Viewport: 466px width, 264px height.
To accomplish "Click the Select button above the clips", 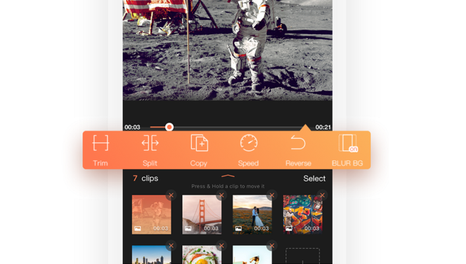I will 314,178.
